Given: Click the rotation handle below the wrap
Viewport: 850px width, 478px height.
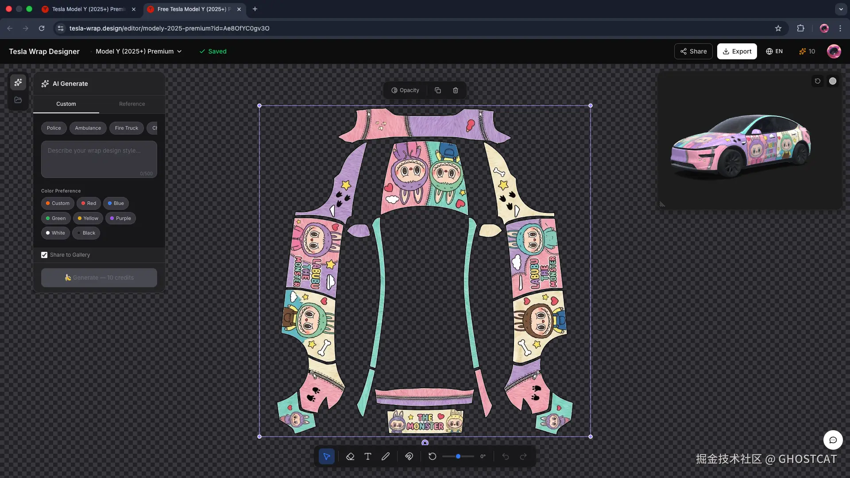Looking at the screenshot, I should pos(425,443).
